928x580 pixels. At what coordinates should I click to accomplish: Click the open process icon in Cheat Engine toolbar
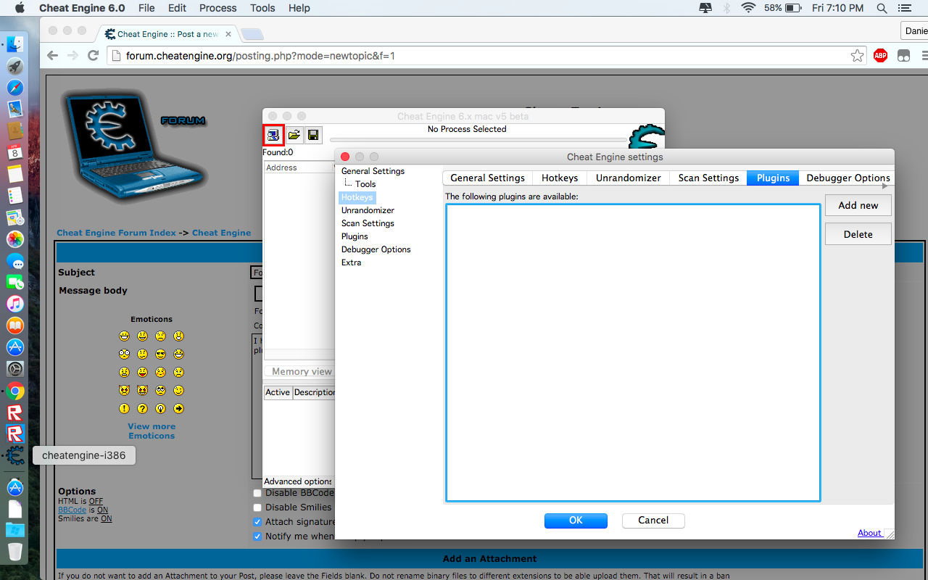click(x=273, y=135)
